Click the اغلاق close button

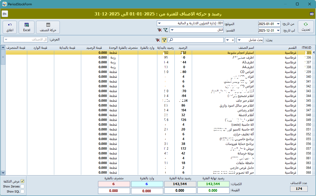(10, 27)
